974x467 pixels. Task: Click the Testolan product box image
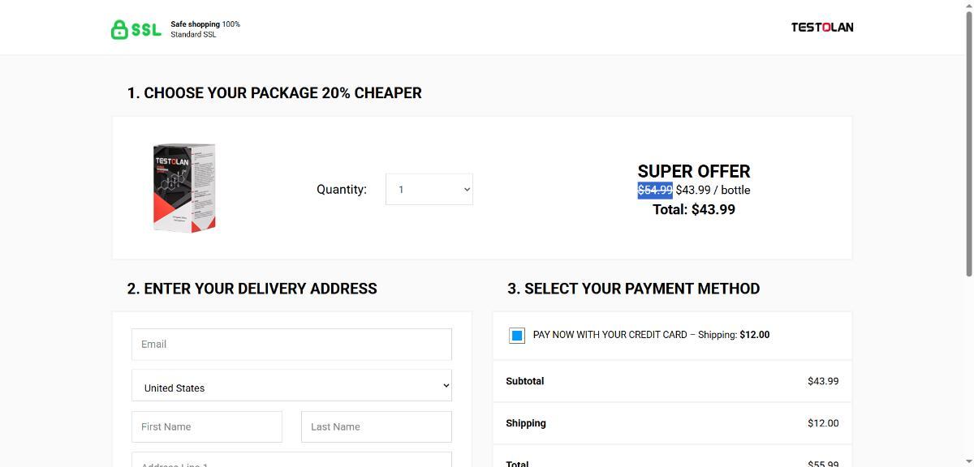tap(184, 188)
